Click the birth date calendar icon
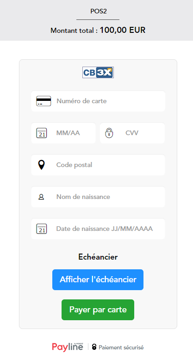Viewport: 193px width, 354px height. click(42, 229)
